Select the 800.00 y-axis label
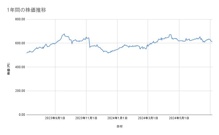 click(x=20, y=19)
